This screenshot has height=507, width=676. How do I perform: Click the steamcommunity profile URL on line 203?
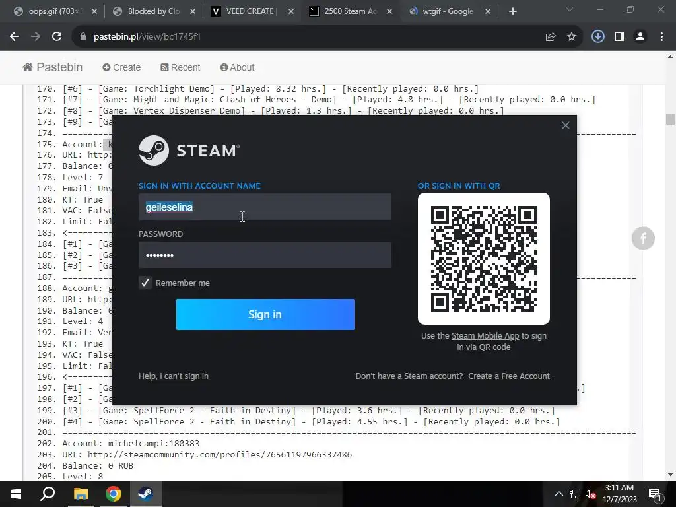click(x=220, y=454)
